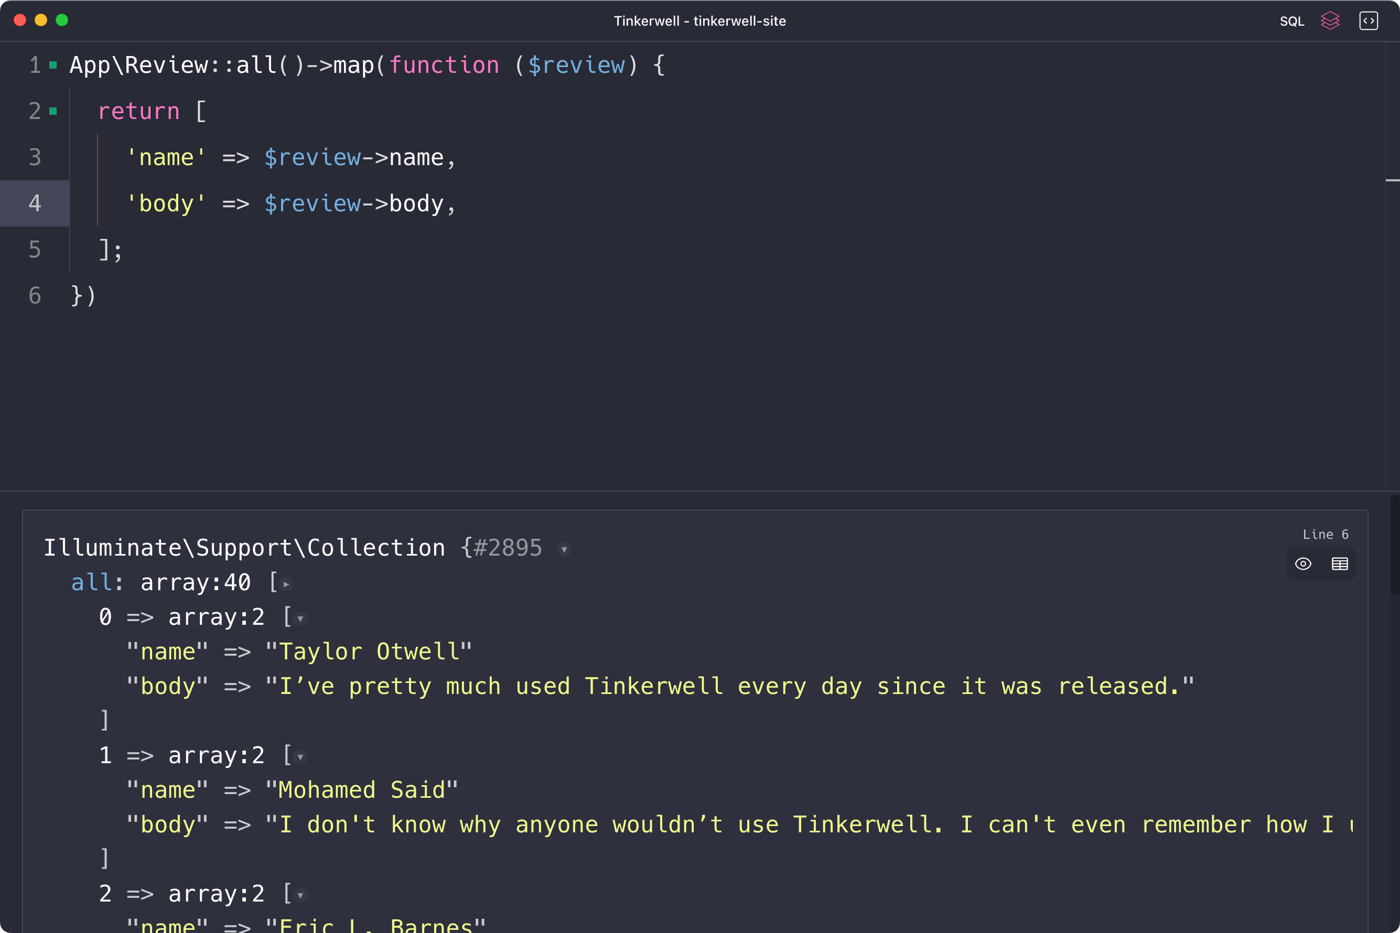This screenshot has width=1400, height=933.
Task: Click Mohamed Said's review body text
Action: (x=809, y=824)
